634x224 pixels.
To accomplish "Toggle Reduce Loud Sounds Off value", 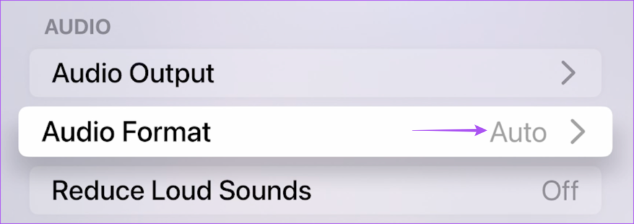I will pos(560,191).
